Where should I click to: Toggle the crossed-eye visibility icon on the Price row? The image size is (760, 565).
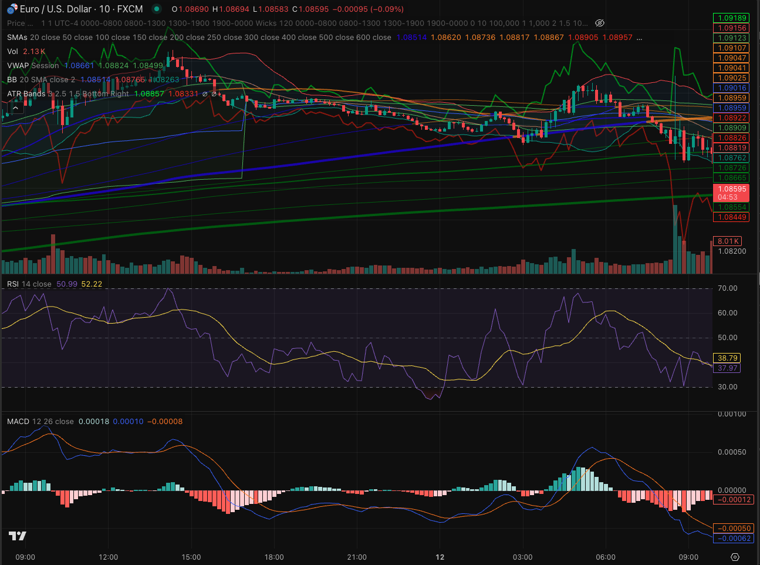(599, 23)
